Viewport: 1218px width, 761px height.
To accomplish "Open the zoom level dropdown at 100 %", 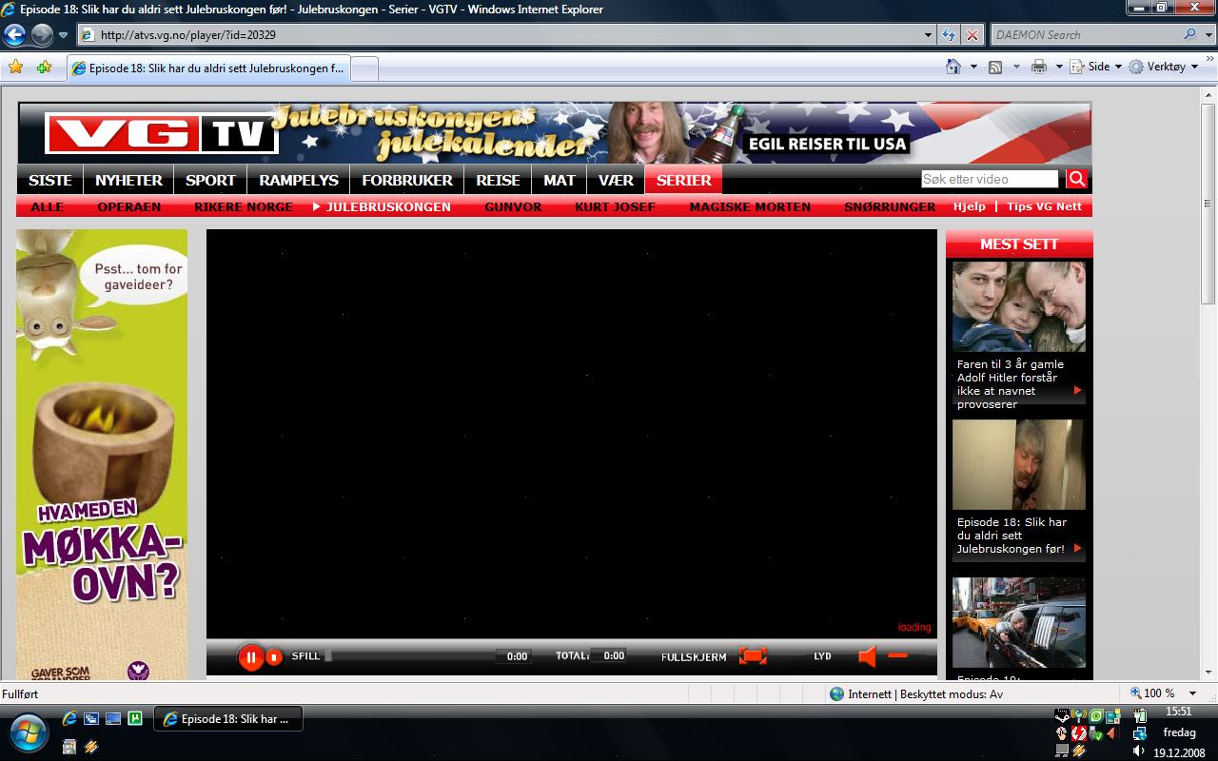I will [1193, 693].
